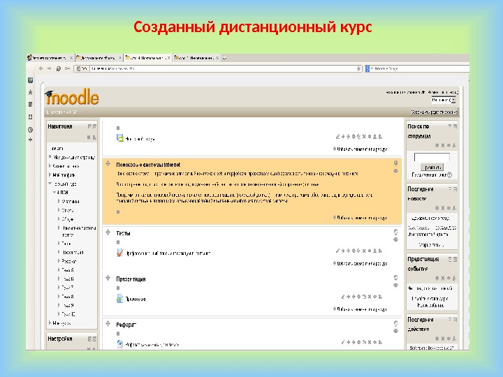Hide the Предстоящие события block via eye icon
Viewport: 503px width, 377px height.
449,279
